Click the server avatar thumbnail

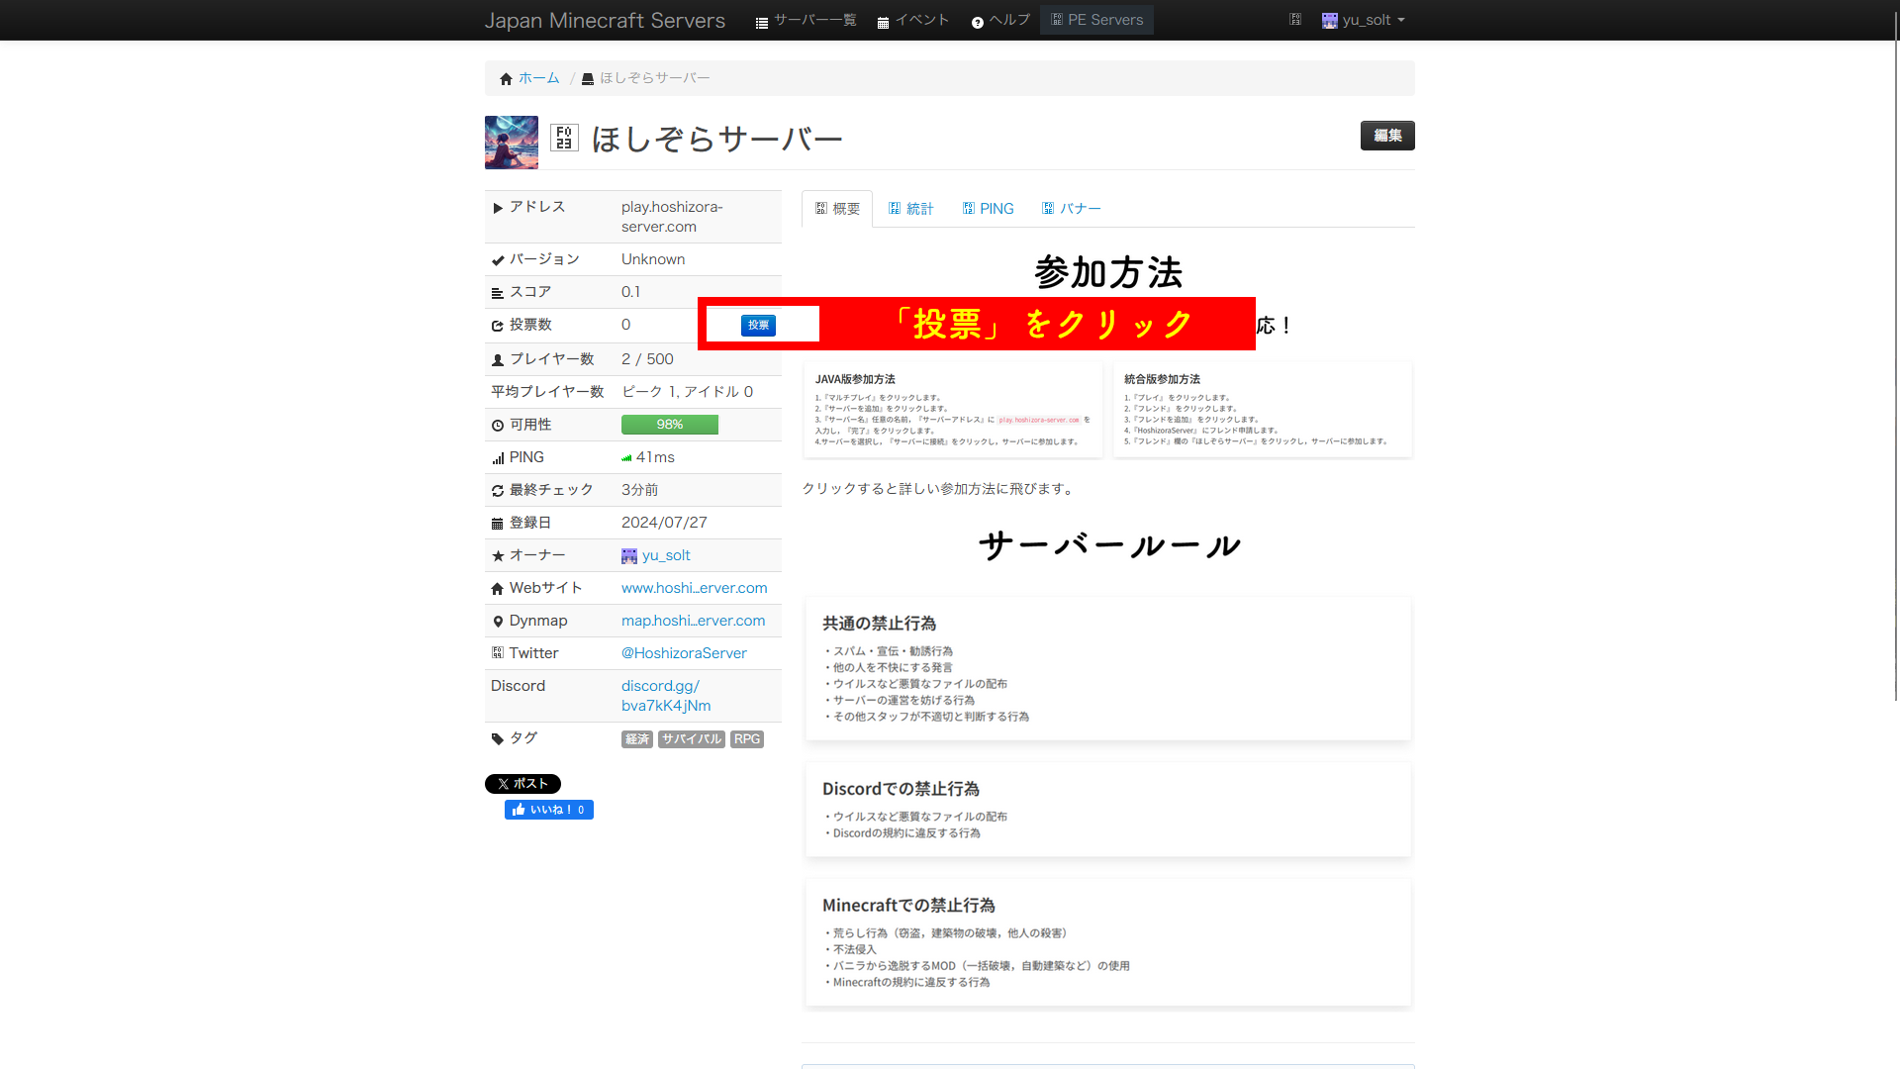[x=512, y=143]
